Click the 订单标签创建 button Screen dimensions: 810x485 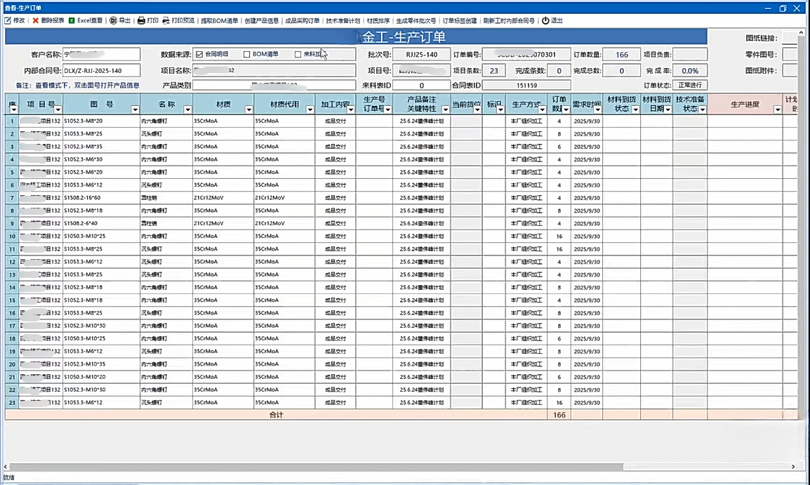pos(460,21)
